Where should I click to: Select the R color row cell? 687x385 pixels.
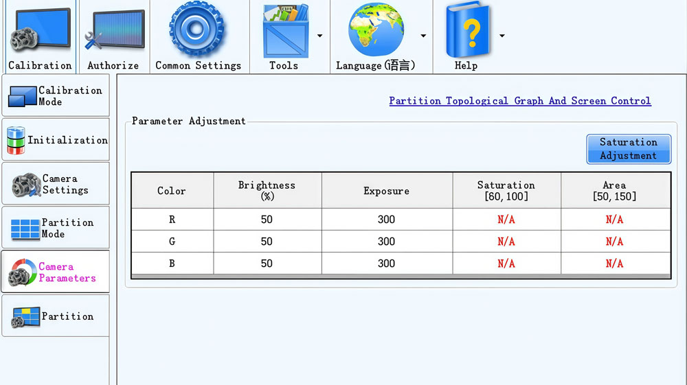point(172,219)
